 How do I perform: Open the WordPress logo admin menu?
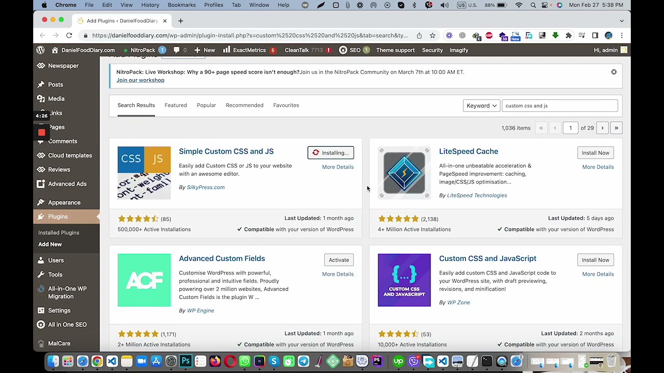(40, 50)
